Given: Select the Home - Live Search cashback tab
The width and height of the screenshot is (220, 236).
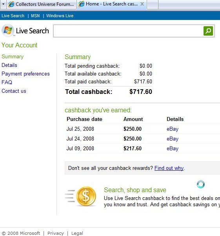Looking at the screenshot, I should coord(112,4).
